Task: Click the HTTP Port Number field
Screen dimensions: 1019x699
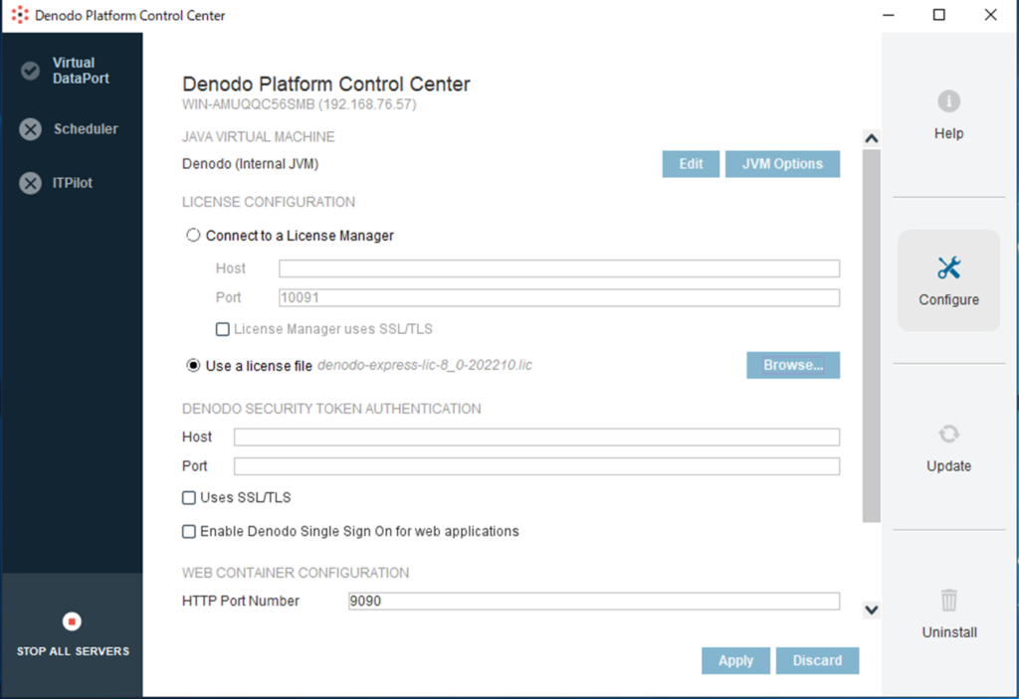Action: (593, 602)
